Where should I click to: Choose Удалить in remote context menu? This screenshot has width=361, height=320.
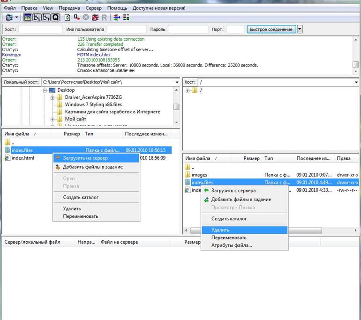pos(245,230)
